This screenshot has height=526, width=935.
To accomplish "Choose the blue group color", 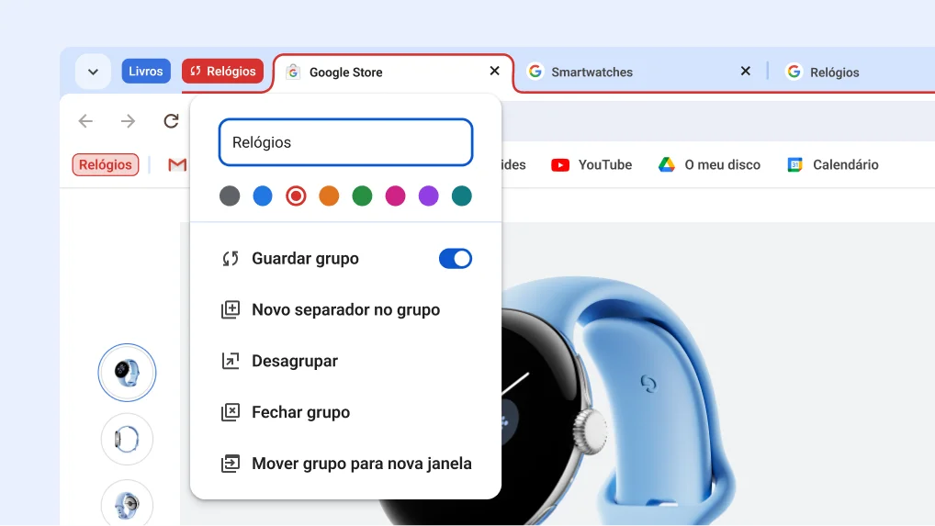I will coord(263,196).
